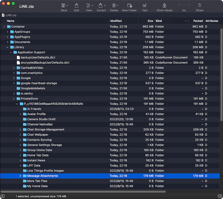
Task: Select the Group Home Data row
Action: click(x=110, y=150)
